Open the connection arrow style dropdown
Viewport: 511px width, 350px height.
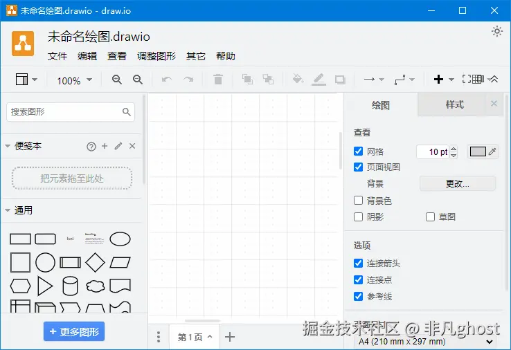pyautogui.click(x=374, y=79)
